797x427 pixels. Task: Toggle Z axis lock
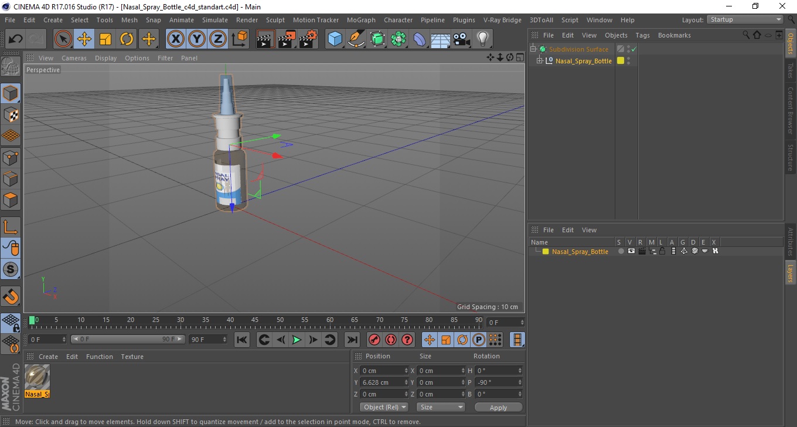click(218, 39)
